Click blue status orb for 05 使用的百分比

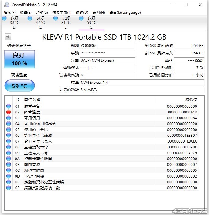point(9,129)
